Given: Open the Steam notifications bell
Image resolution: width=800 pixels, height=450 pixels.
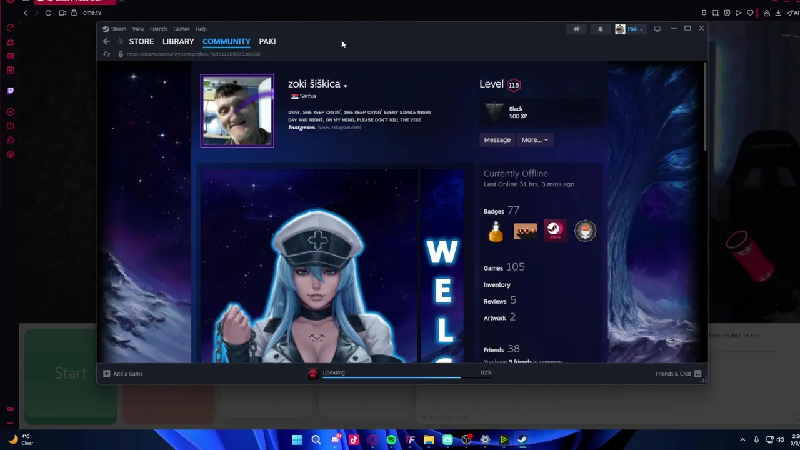Looking at the screenshot, I should pyautogui.click(x=601, y=29).
